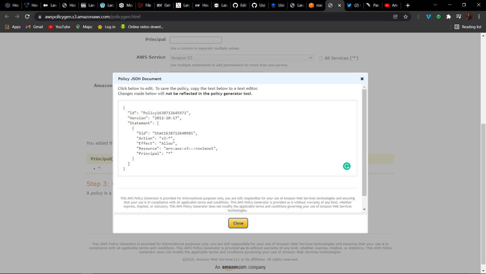
Task: Click the Vimeo extension icon
Action: click(x=428, y=17)
